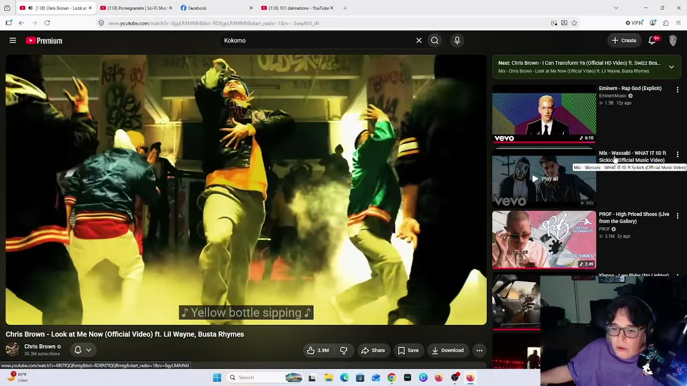
Task: Open File Explorer from the taskbar
Action: tap(328, 377)
